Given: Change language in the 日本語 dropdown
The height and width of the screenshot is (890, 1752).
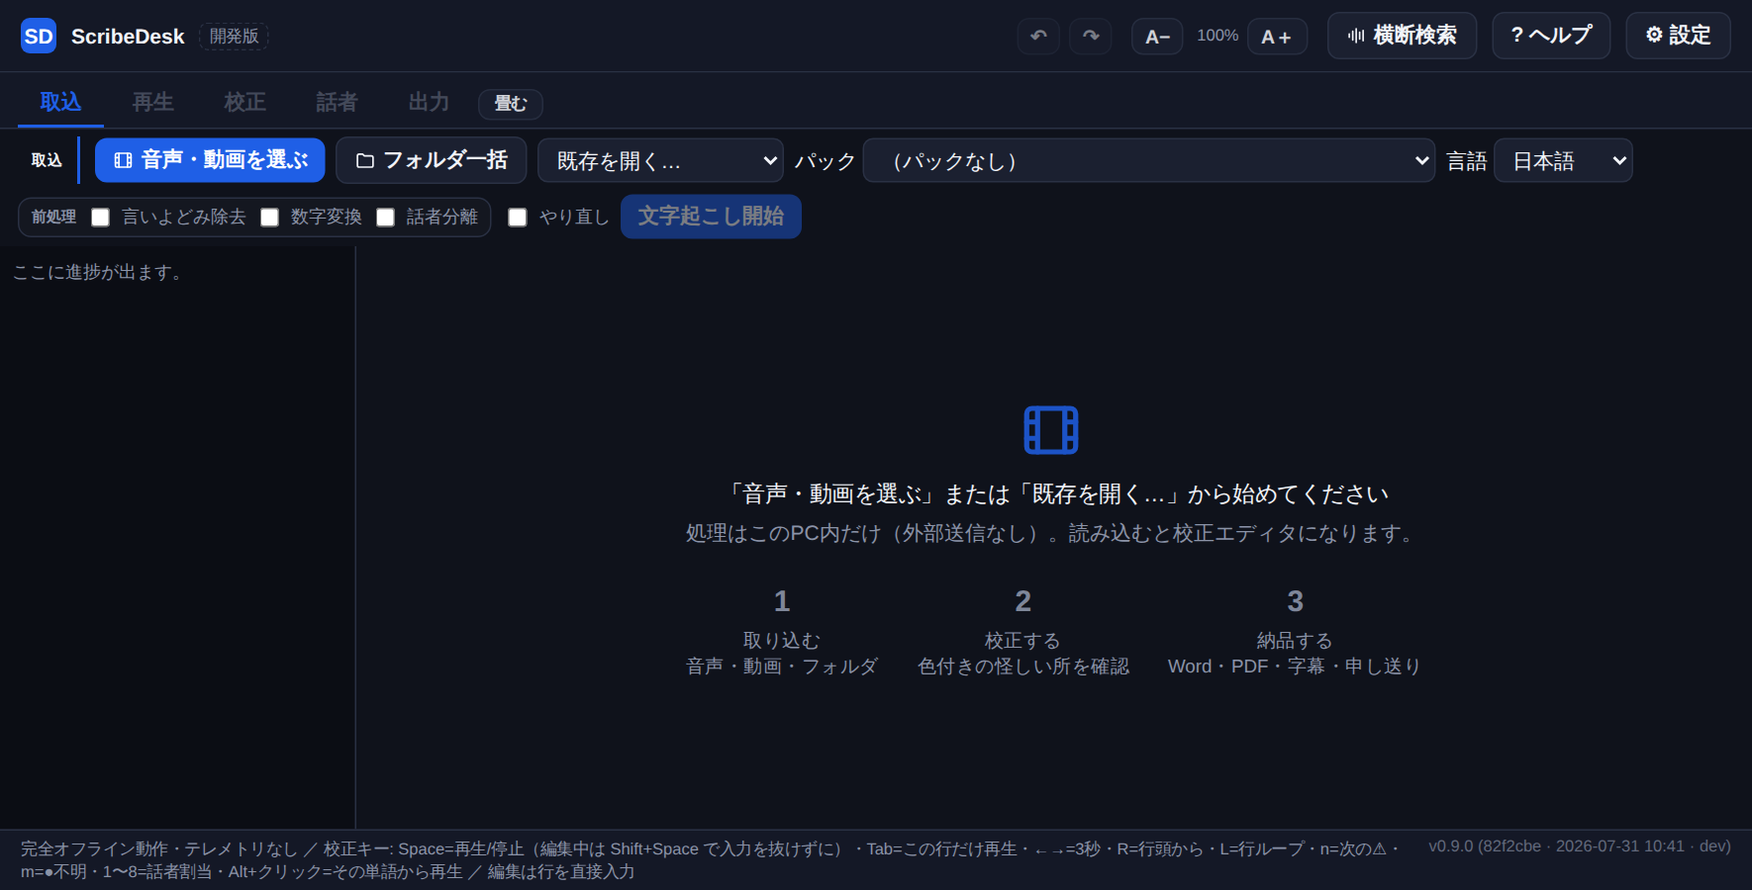Looking at the screenshot, I should coord(1563,160).
